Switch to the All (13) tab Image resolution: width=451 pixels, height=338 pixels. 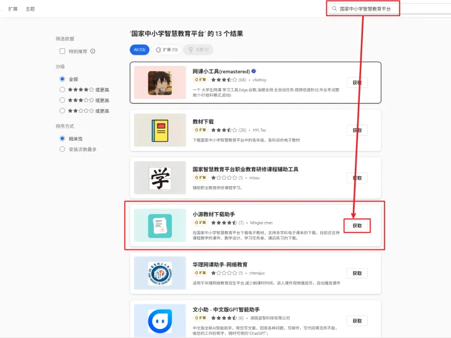[140, 50]
